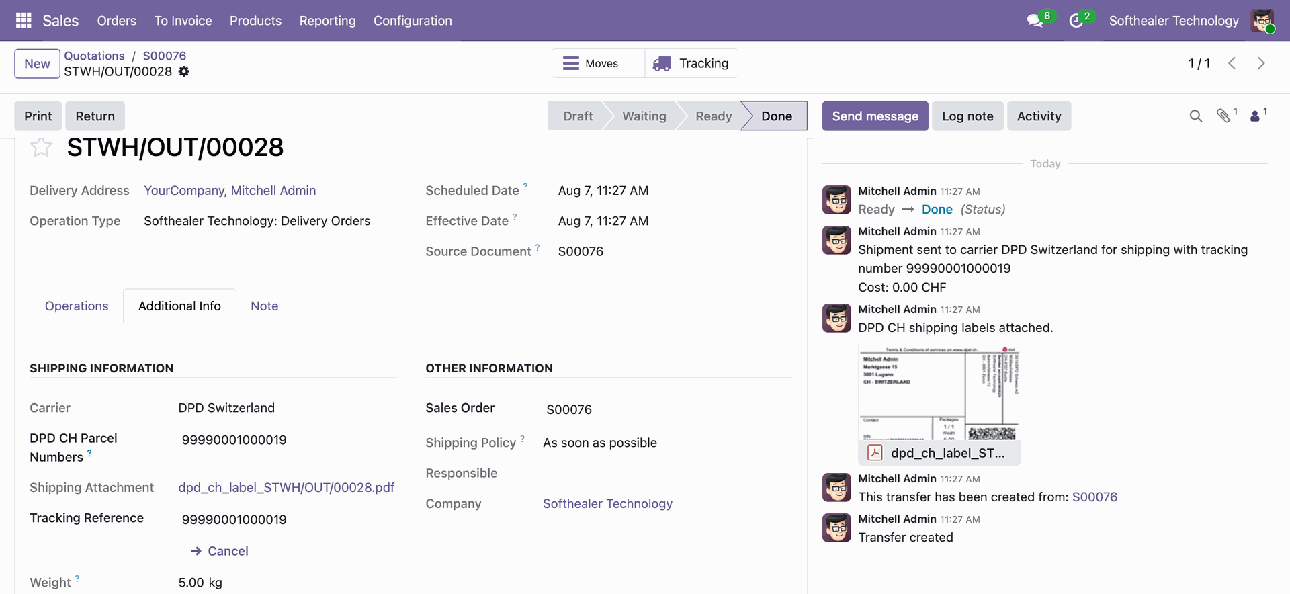Click the Log note button
Image resolution: width=1290 pixels, height=594 pixels.
tap(967, 116)
